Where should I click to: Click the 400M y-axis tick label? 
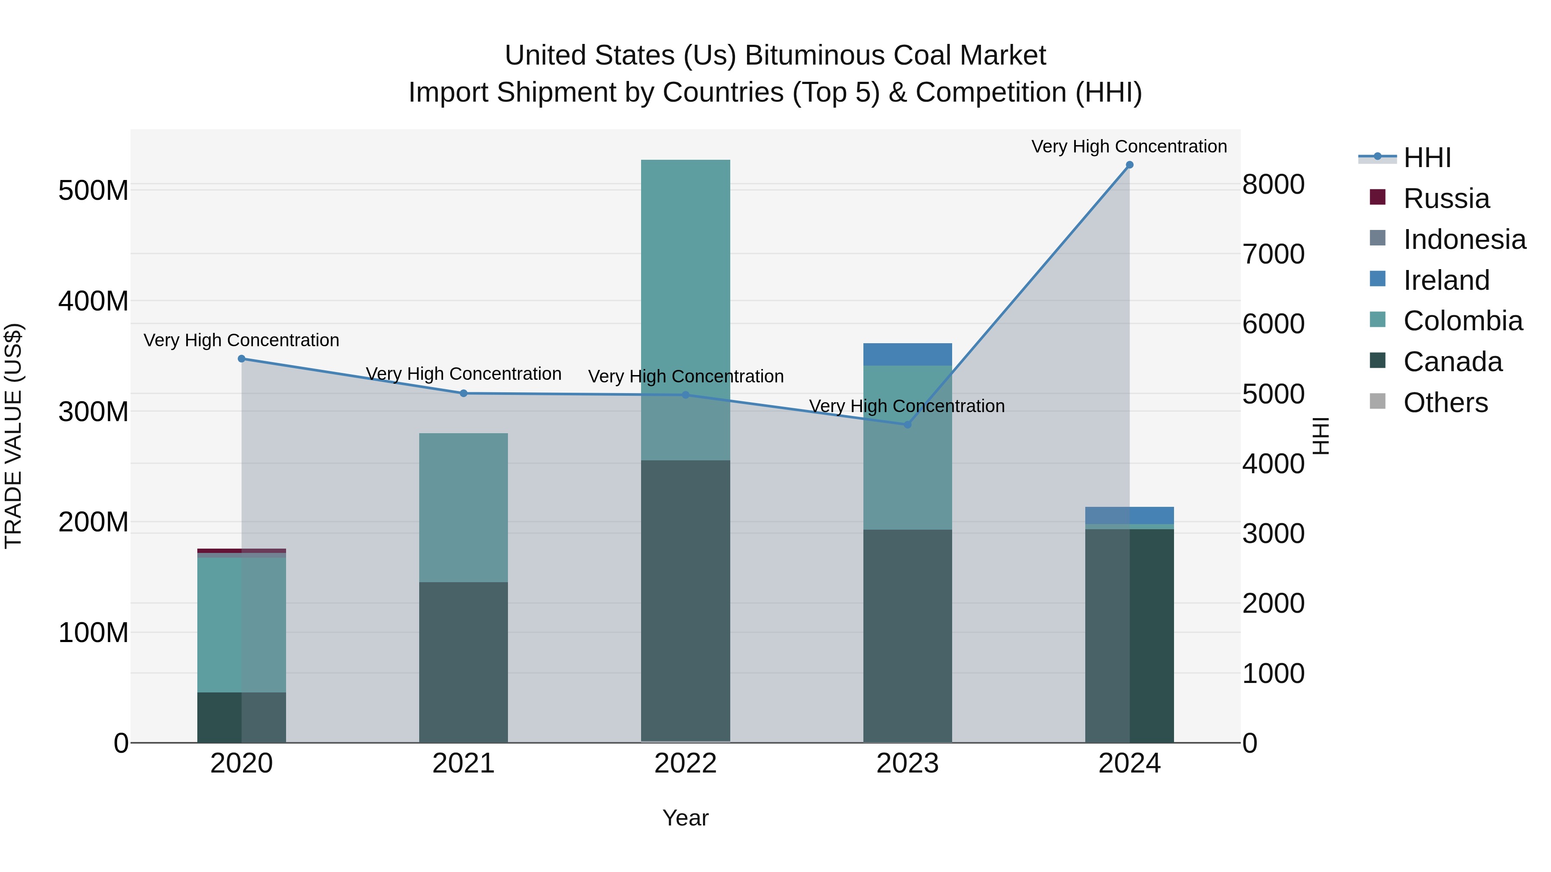tap(93, 301)
